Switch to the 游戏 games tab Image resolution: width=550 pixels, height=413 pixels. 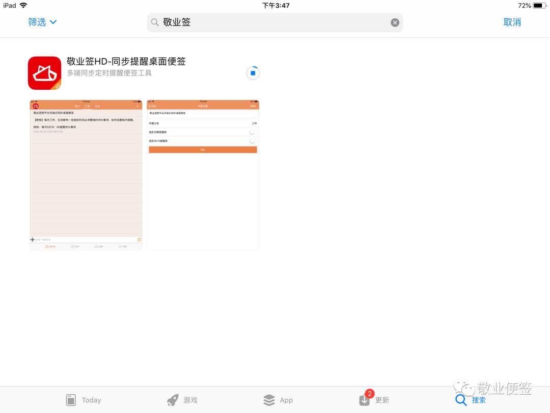click(182, 400)
